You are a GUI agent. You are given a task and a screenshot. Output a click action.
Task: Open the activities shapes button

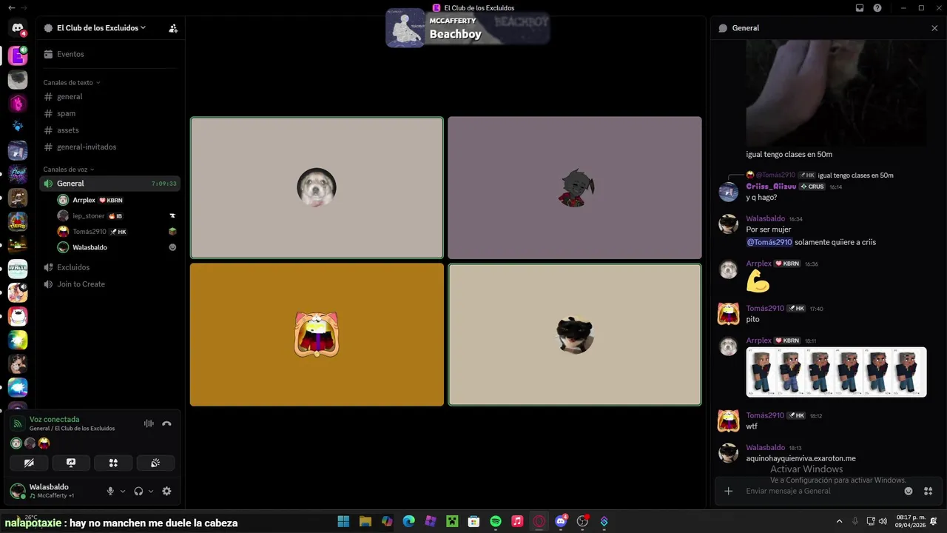pyautogui.click(x=113, y=463)
